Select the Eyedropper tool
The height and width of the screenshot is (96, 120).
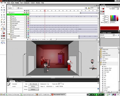[2, 25]
